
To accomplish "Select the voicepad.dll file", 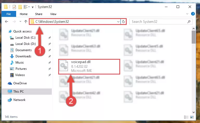I will [x=89, y=67].
